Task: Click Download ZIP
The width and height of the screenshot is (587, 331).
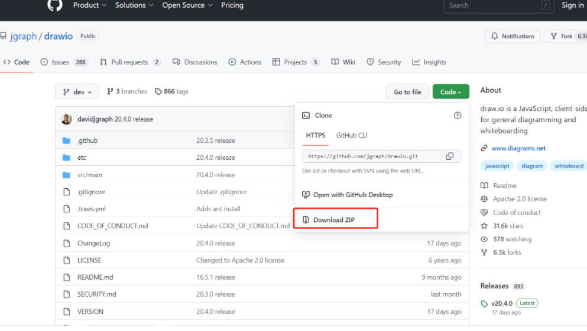Action: coord(333,219)
